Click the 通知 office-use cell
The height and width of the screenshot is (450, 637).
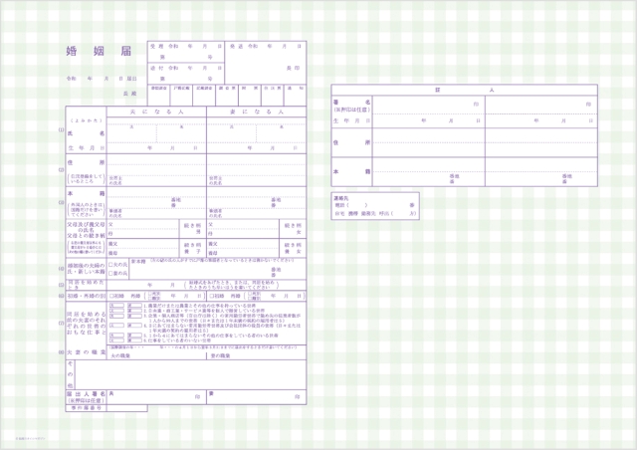(x=296, y=96)
